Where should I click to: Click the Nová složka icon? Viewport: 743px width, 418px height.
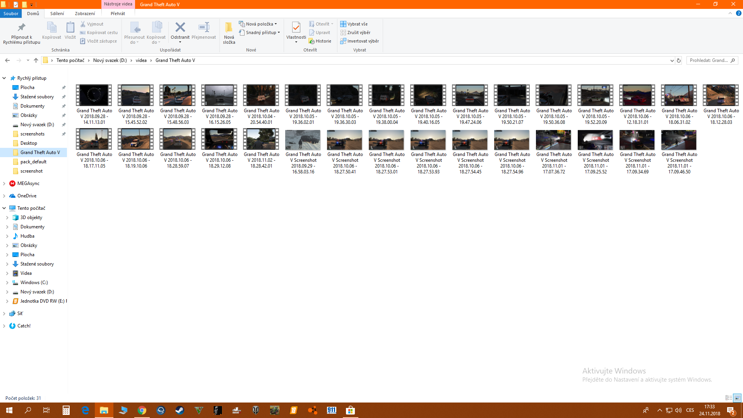coord(229,28)
